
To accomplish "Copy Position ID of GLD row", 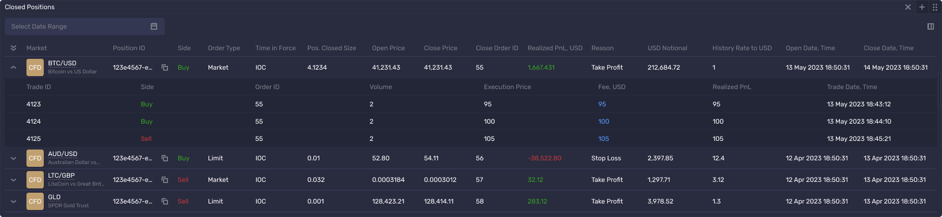I will 165,201.
